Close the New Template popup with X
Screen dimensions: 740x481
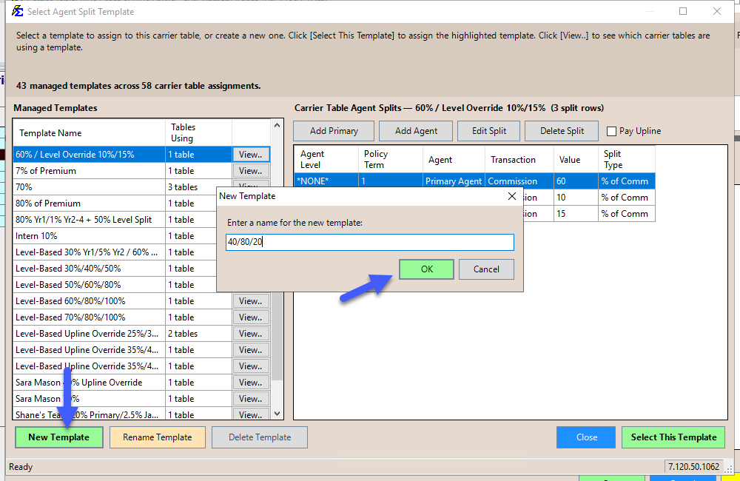click(511, 196)
